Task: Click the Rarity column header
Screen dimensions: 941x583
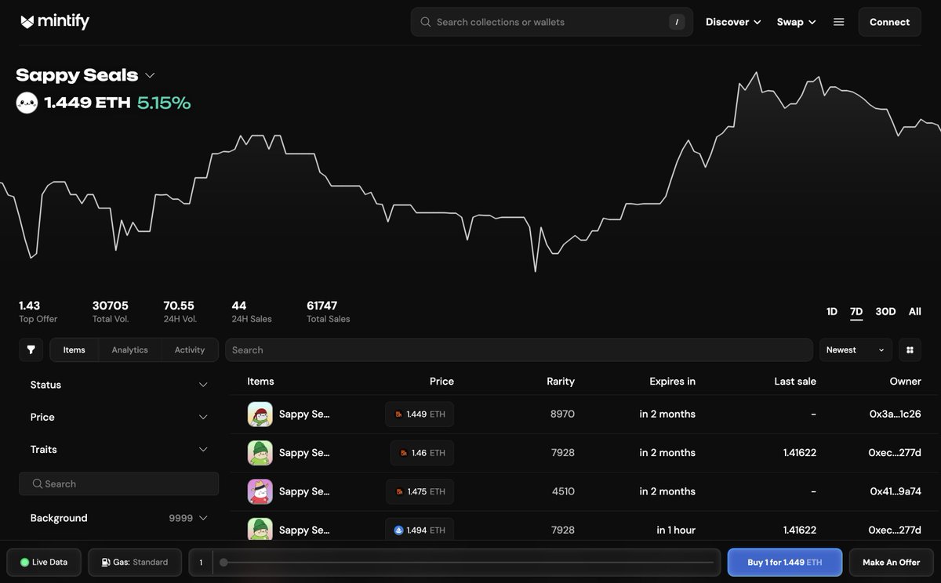Action: pyautogui.click(x=561, y=382)
